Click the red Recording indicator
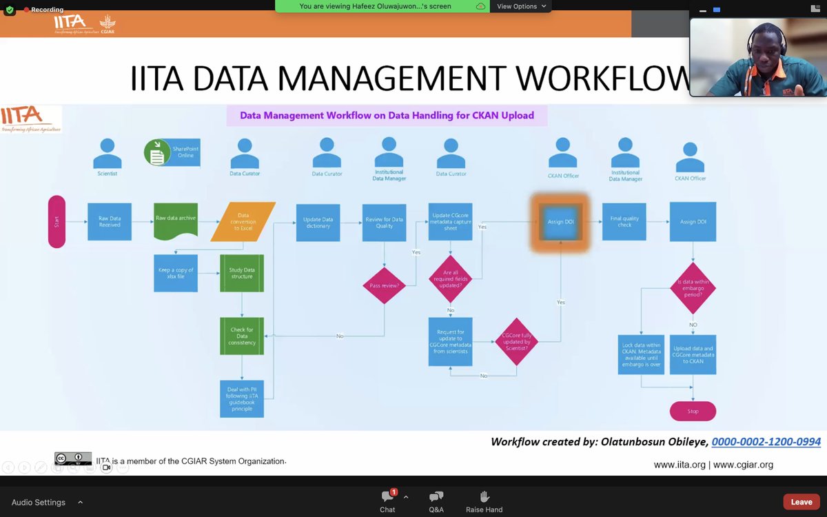827x517 pixels. pyautogui.click(x=43, y=10)
